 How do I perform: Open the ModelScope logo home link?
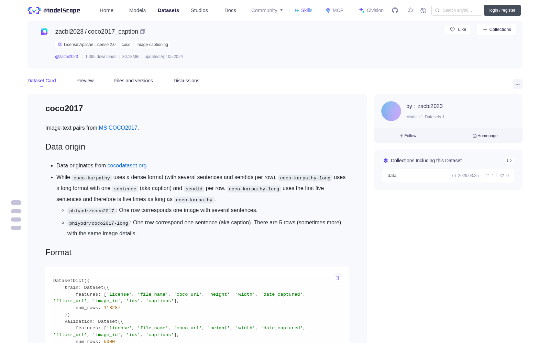coord(54,10)
